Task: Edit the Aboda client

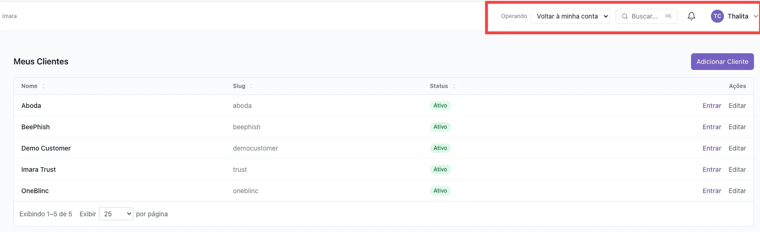Action: [737, 106]
